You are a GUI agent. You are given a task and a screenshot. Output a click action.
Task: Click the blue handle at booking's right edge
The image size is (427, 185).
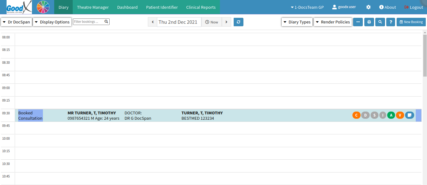click(419, 115)
